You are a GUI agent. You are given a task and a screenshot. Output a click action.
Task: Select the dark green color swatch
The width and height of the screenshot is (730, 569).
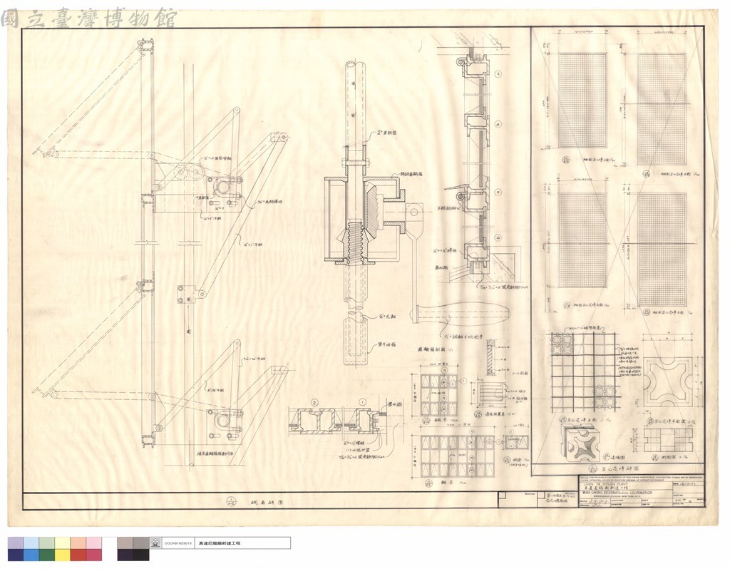click(46, 555)
